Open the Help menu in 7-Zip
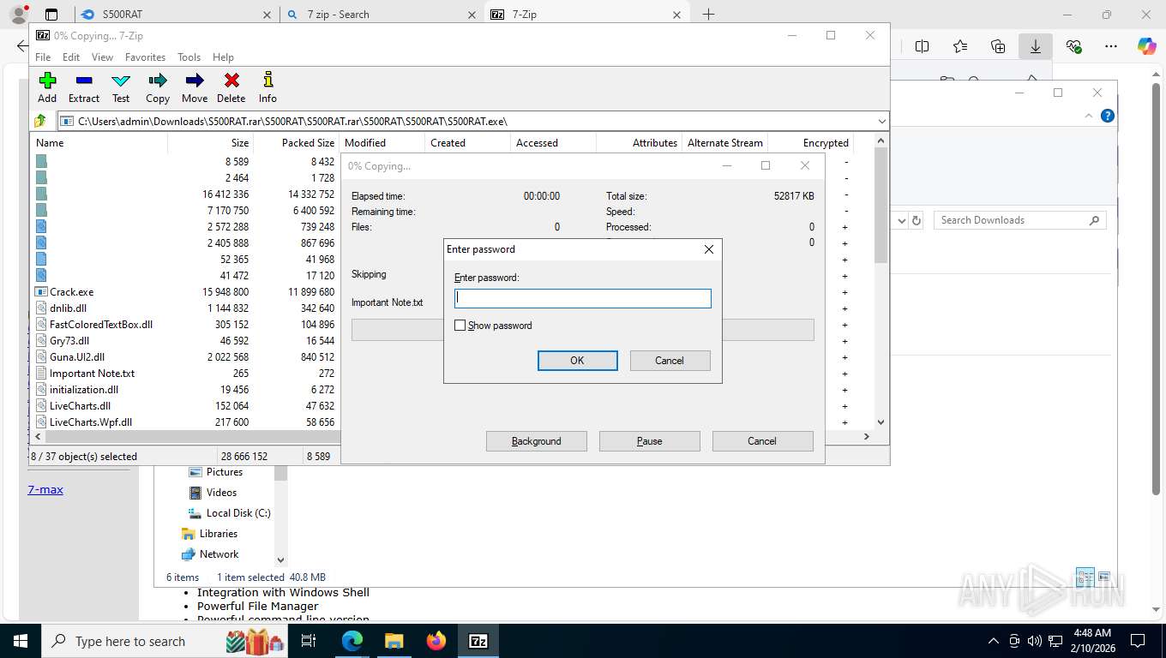 tap(223, 57)
